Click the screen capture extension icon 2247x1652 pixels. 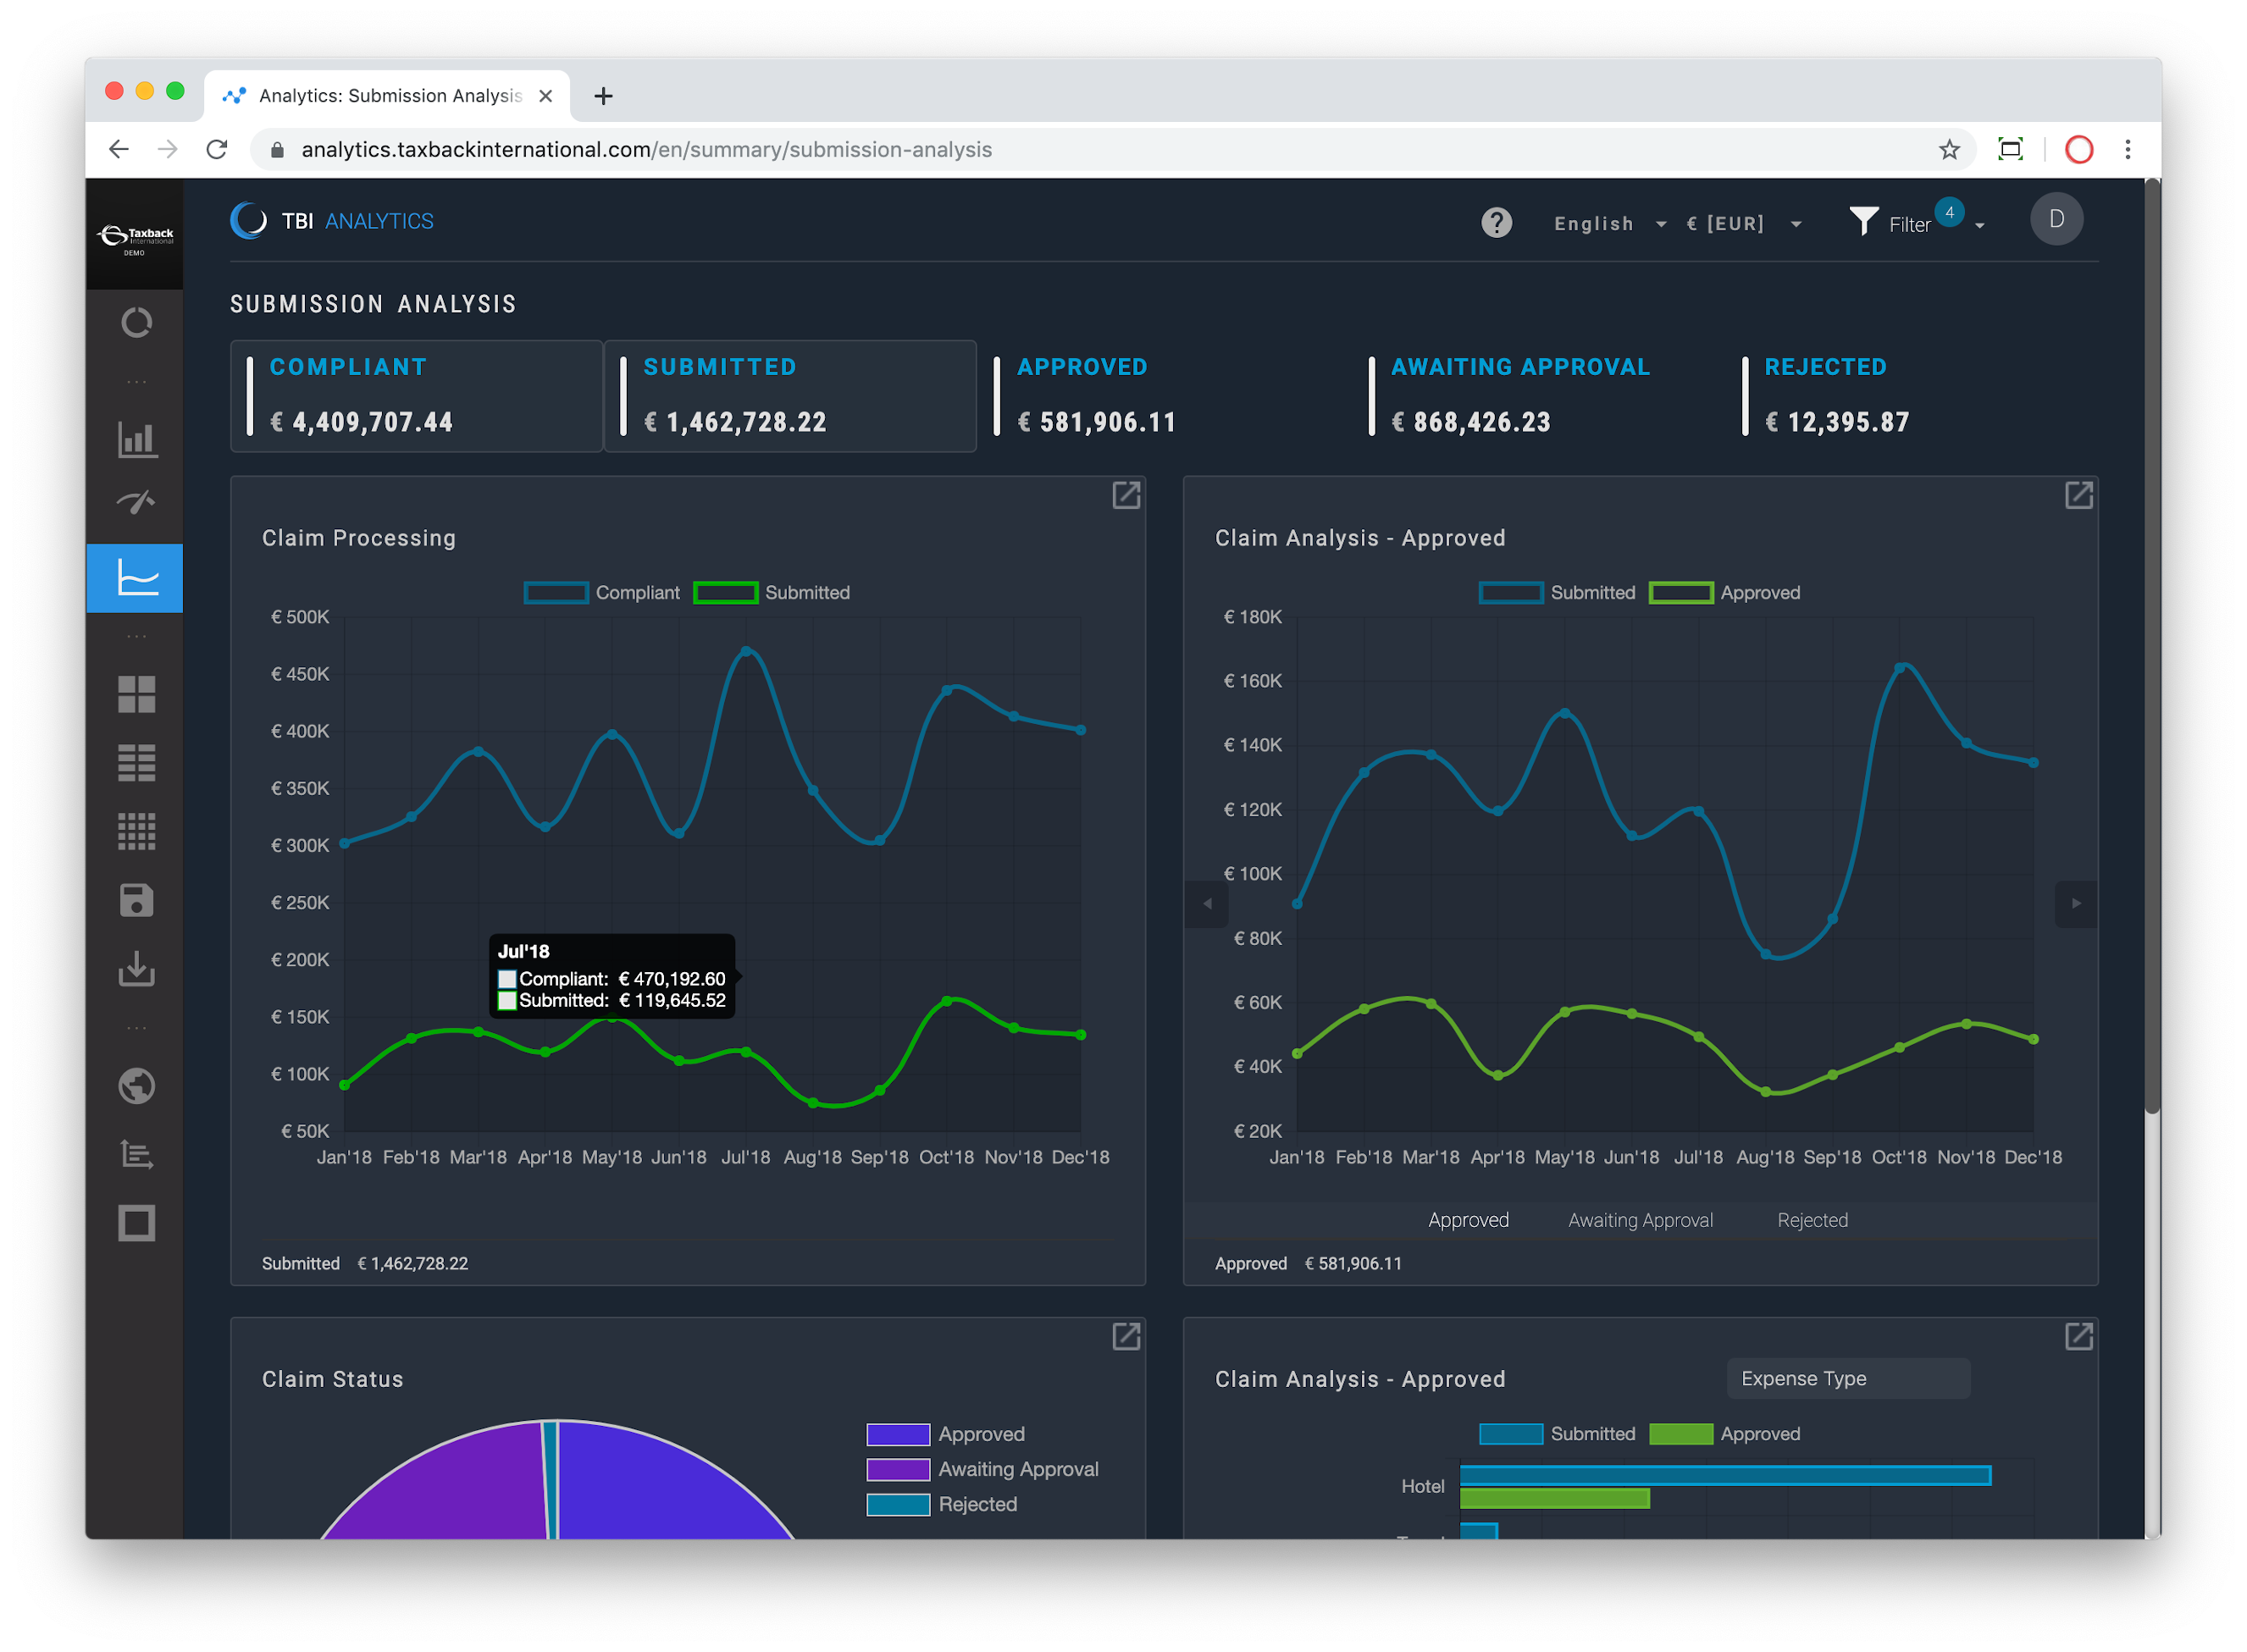coord(2010,150)
